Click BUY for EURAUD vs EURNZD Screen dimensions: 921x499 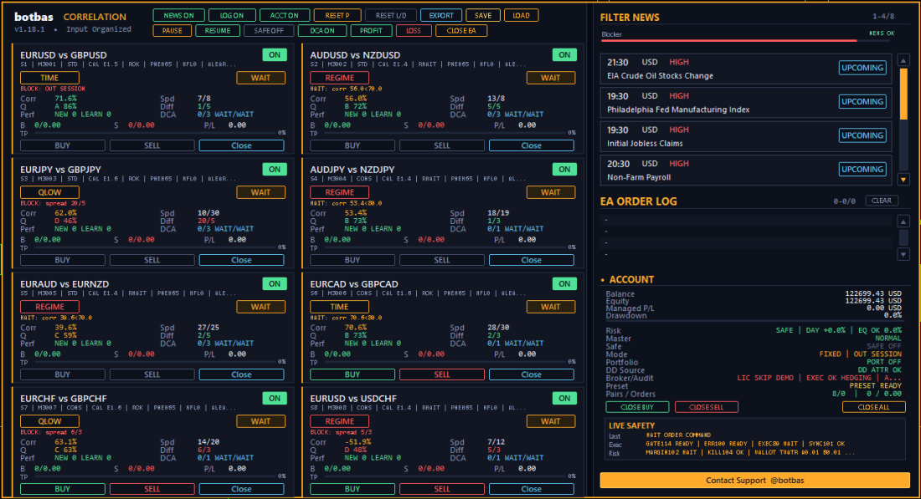pyautogui.click(x=62, y=374)
